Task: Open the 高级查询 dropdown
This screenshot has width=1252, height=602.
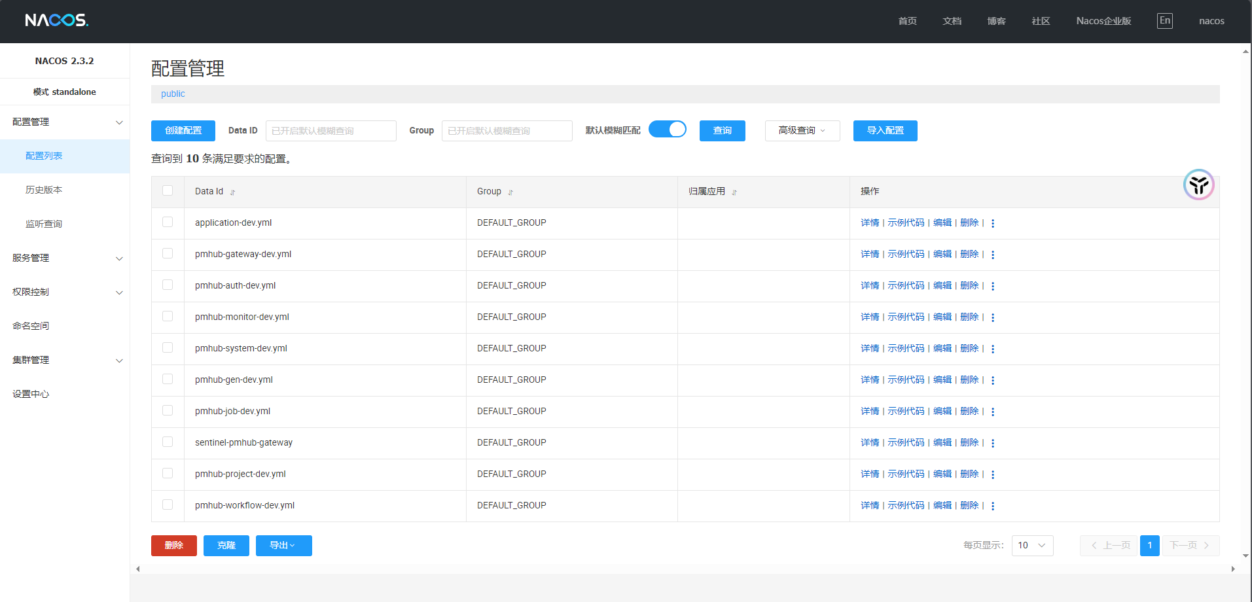Action: pyautogui.click(x=802, y=130)
